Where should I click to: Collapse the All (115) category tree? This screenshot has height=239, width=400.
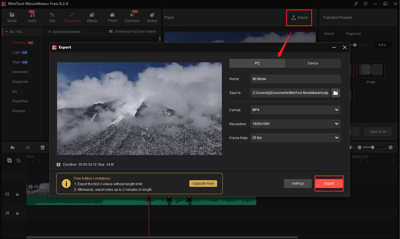coord(6,32)
